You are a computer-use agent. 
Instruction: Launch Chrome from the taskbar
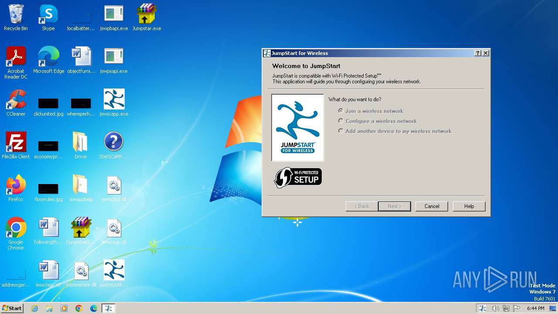pos(79,308)
